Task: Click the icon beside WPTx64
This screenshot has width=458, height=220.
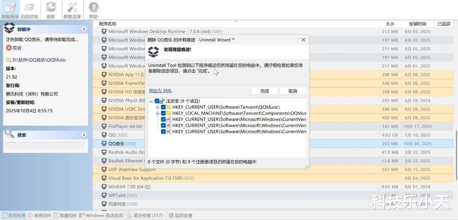Action: tap(104, 195)
